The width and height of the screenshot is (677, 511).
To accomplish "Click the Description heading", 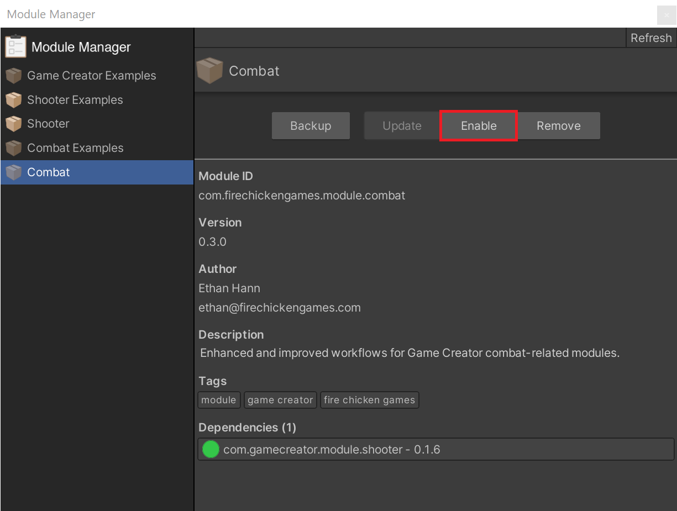I will coord(231,335).
